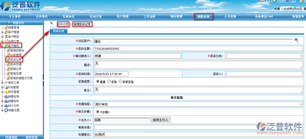
Task: Select 紧急 urgency radio button
Action: 109,81
